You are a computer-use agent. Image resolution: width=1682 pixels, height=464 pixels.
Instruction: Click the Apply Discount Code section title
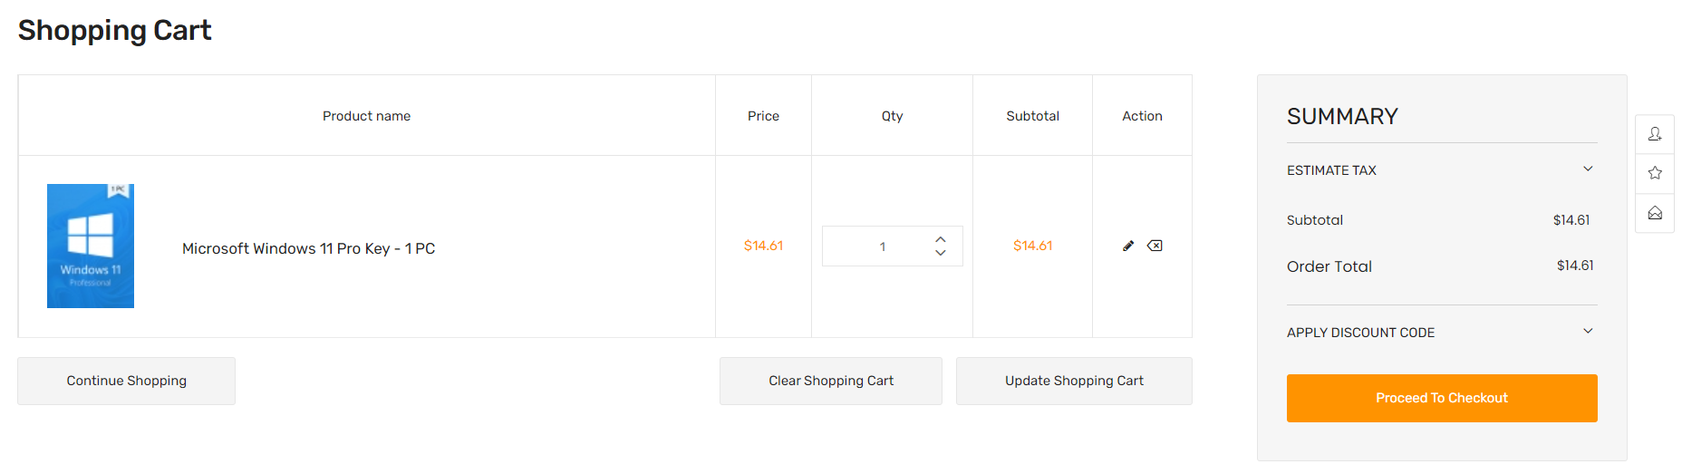point(1360,333)
